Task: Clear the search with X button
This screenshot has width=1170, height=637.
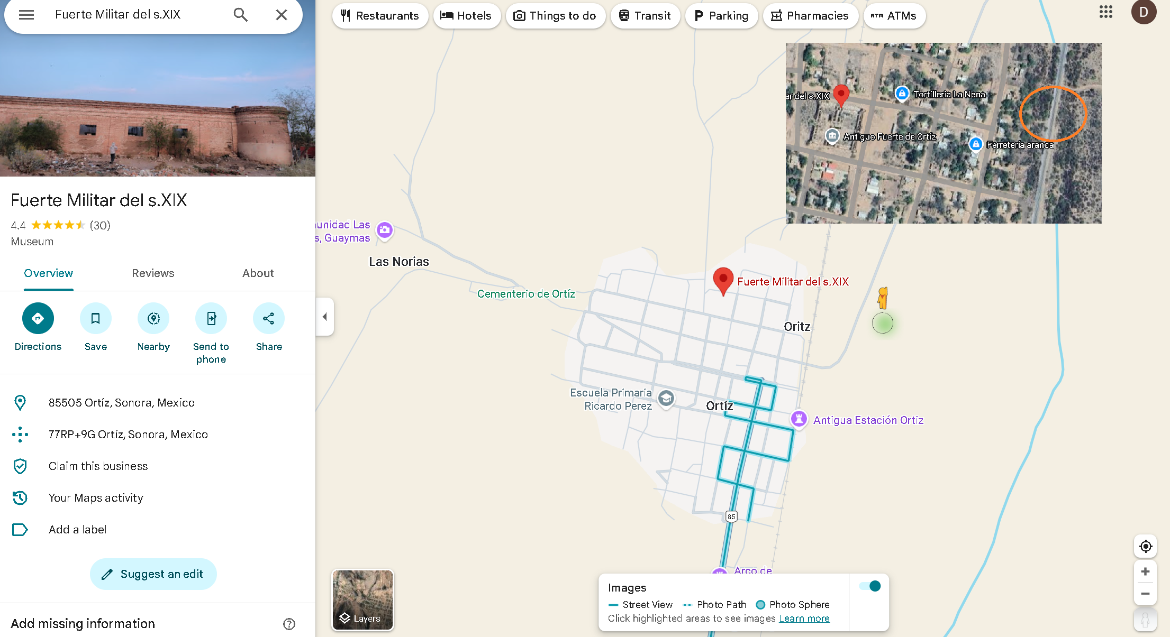Action: coord(282,15)
